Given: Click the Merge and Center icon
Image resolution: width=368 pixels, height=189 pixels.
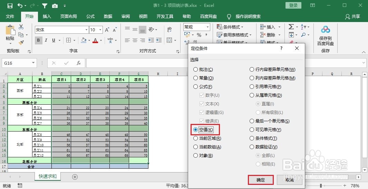Looking at the screenshot, I should click(x=170, y=40).
